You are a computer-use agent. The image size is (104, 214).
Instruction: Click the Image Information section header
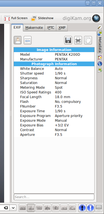(x=54, y=50)
